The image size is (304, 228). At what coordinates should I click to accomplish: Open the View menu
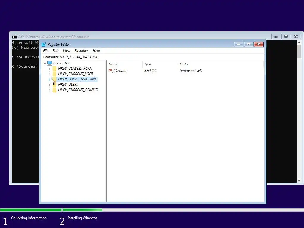point(66,51)
